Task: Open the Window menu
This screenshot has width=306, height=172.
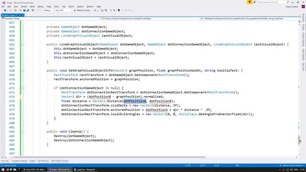Action: [x=90, y=7]
